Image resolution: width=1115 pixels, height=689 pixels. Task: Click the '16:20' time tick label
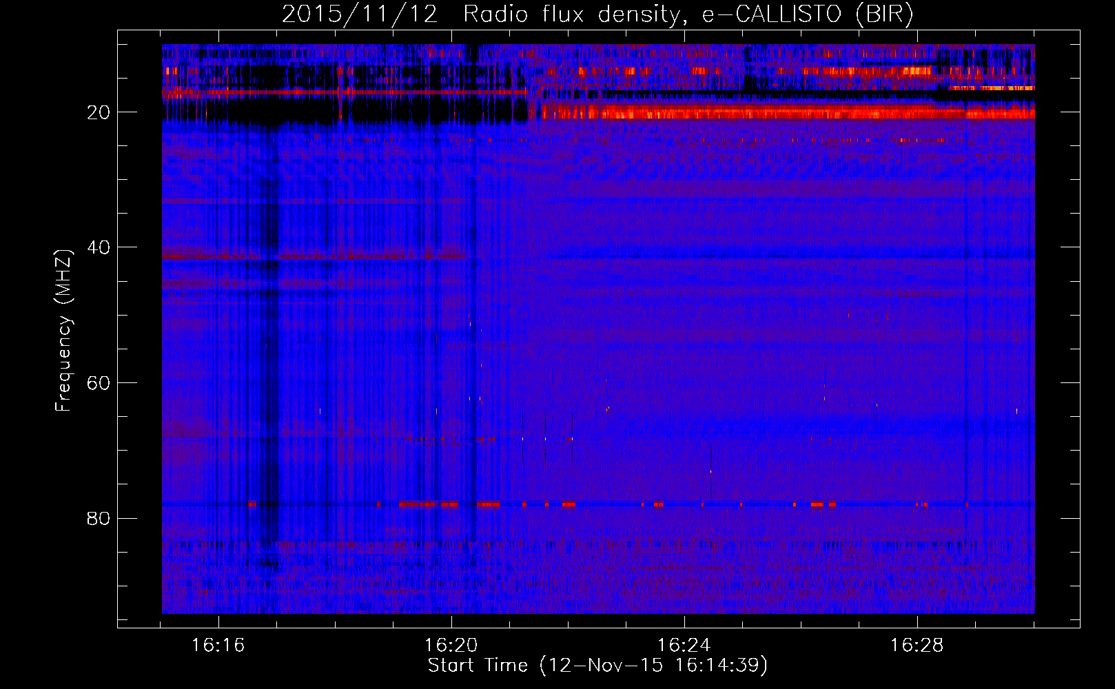tap(451, 646)
